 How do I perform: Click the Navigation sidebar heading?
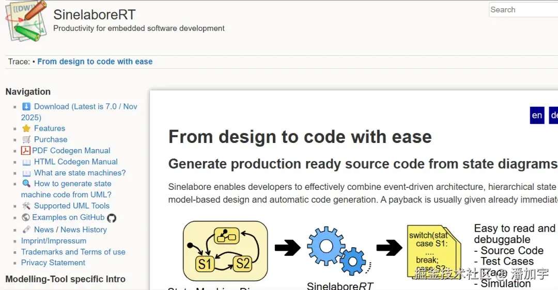tap(28, 92)
